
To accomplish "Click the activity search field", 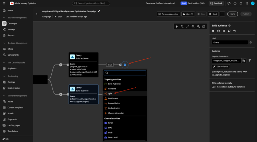I will 125,73.
